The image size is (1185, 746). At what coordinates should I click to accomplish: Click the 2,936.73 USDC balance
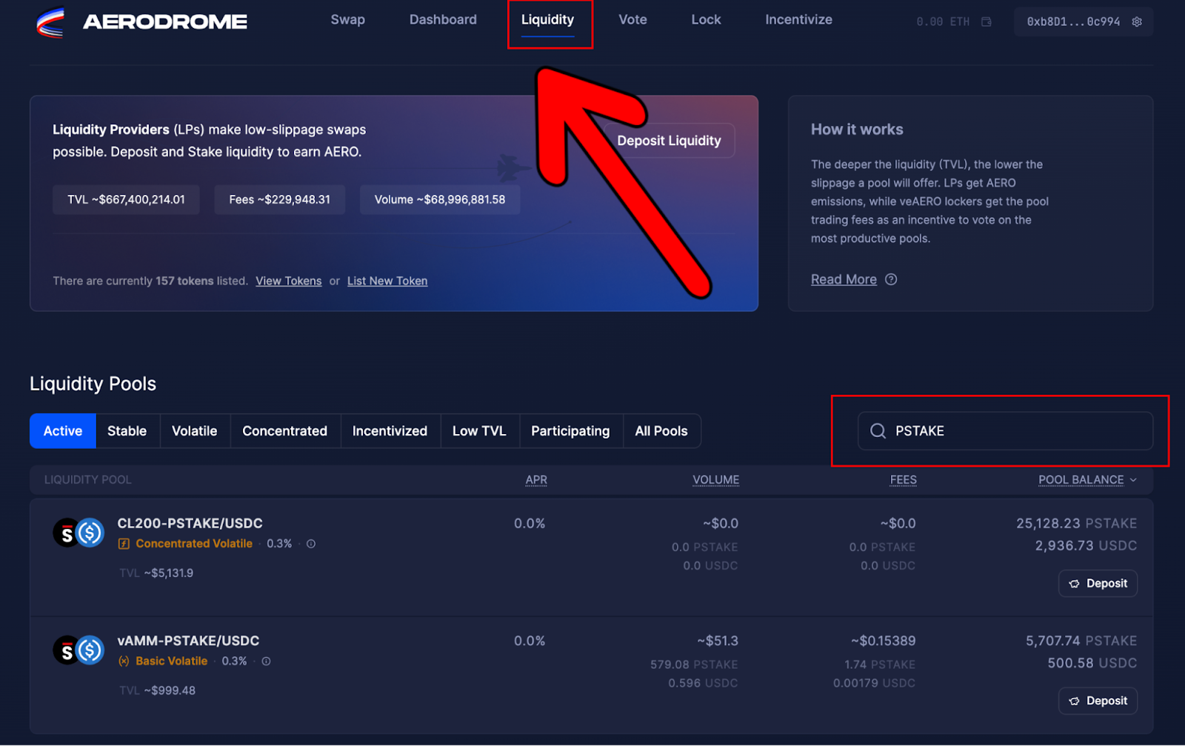point(1086,546)
